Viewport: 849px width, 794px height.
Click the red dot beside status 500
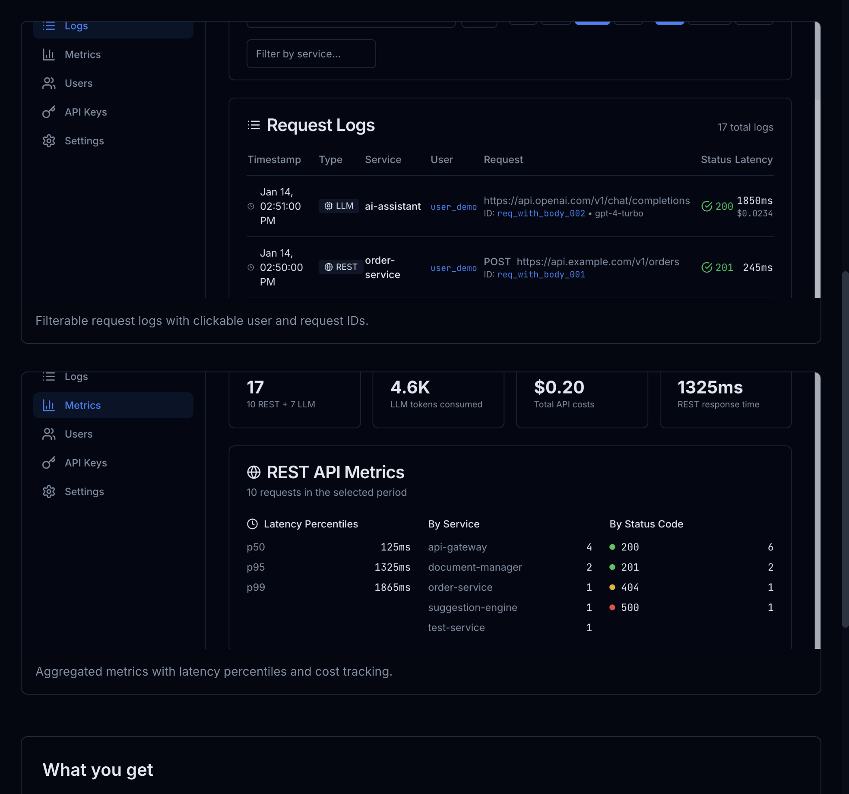coord(612,607)
